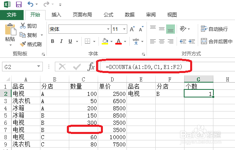Select column G header
Viewport: 235px width, 150px height.
[199, 79]
